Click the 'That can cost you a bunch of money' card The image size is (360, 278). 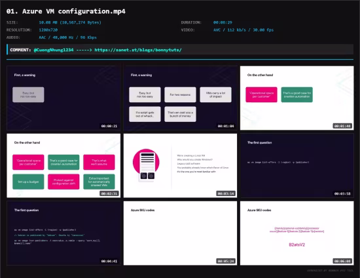tap(180, 114)
